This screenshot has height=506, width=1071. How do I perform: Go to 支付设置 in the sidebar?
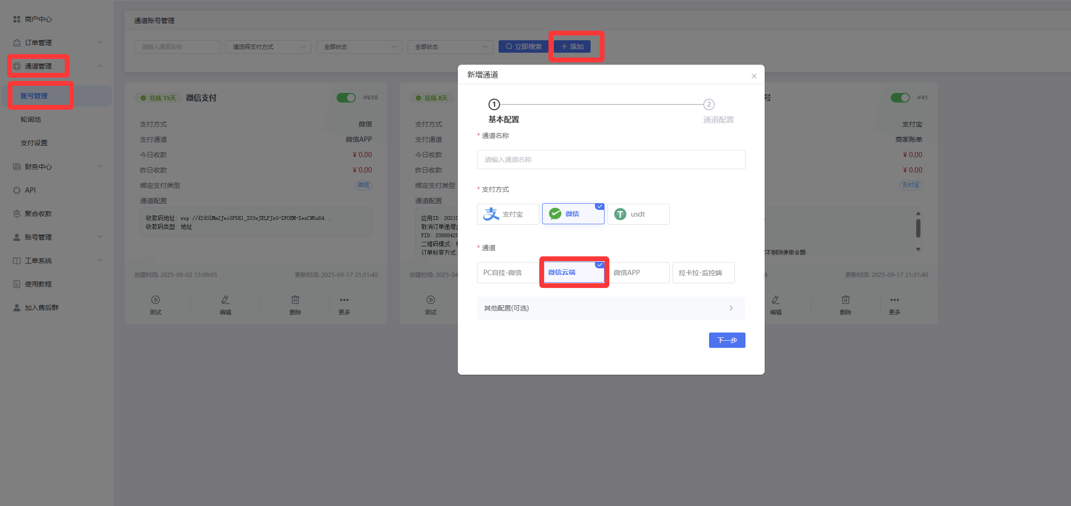pos(34,143)
